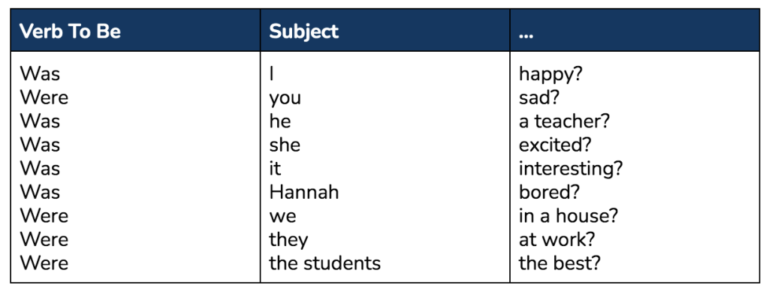The height and width of the screenshot is (294, 769).
Task: Click the text 'the students'
Action: pyautogui.click(x=324, y=263)
